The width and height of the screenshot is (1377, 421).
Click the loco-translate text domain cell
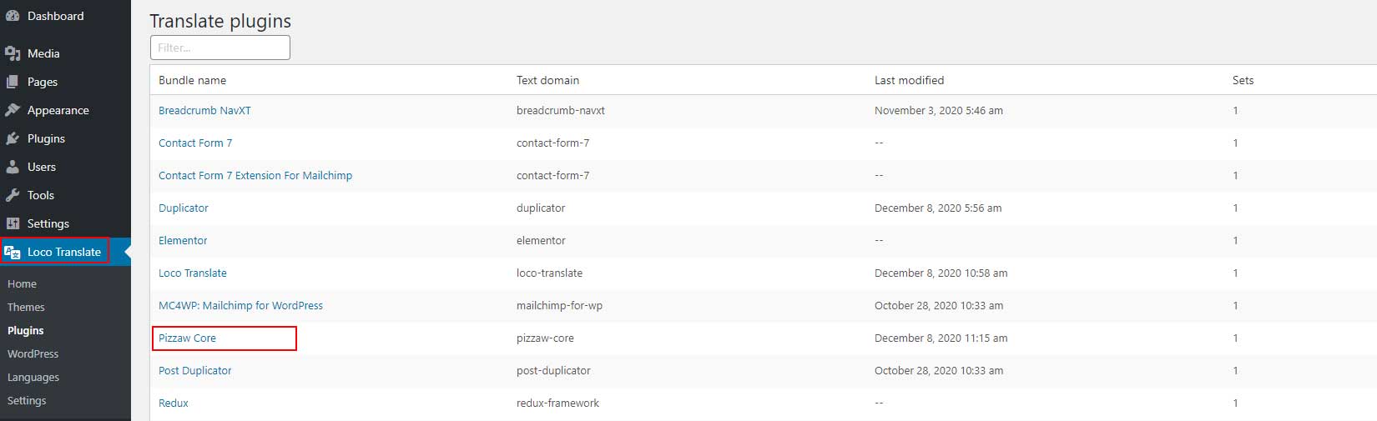pyautogui.click(x=550, y=273)
